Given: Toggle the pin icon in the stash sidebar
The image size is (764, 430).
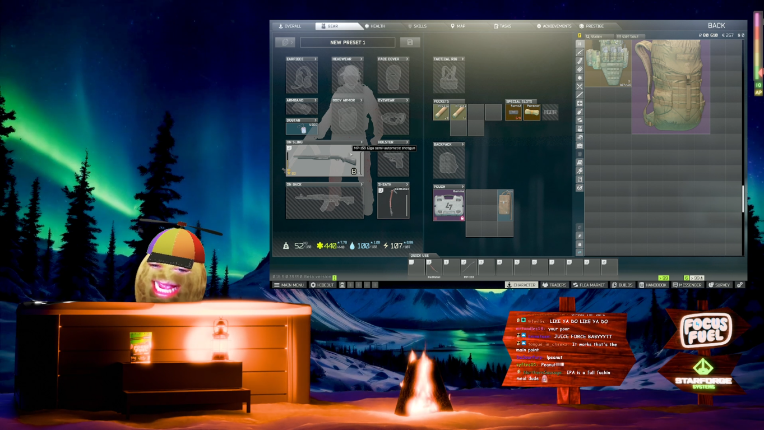Looking at the screenshot, I should pos(580,236).
